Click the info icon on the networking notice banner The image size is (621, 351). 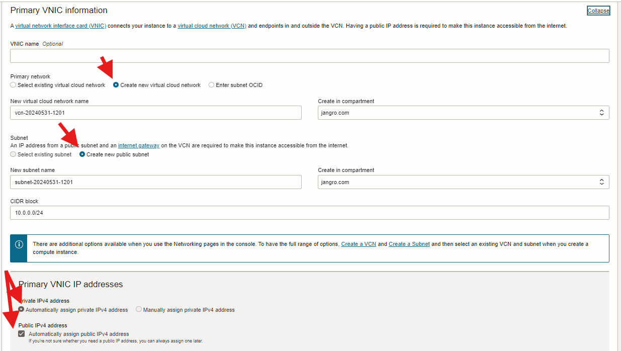tap(18, 244)
